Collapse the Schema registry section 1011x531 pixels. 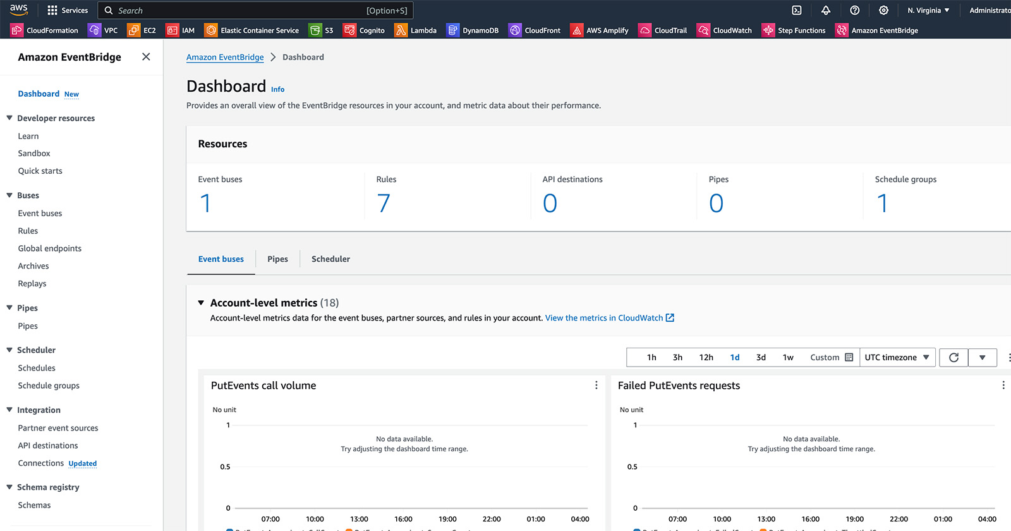[9, 487]
